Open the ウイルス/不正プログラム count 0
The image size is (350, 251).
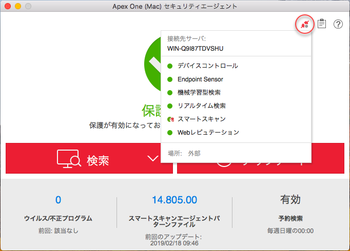(58, 200)
